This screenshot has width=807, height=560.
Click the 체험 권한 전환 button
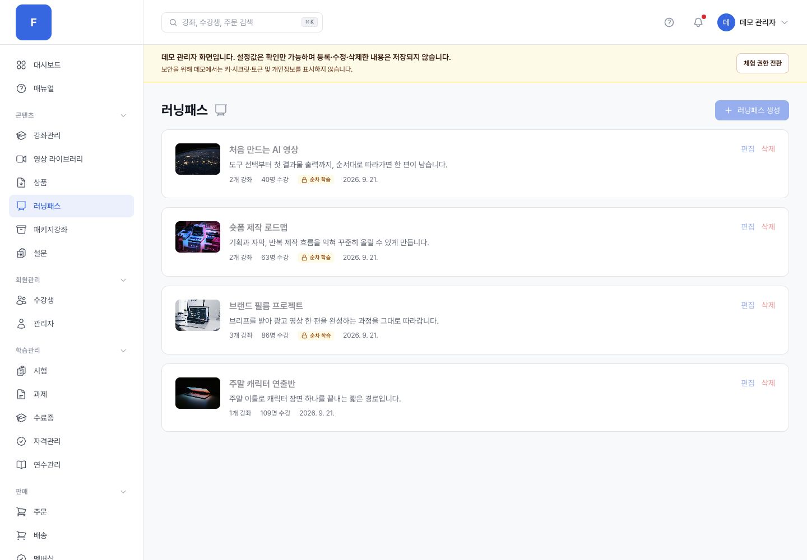coord(762,63)
